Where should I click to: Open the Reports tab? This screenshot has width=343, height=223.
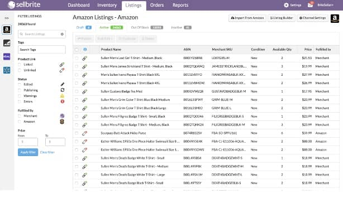click(180, 5)
